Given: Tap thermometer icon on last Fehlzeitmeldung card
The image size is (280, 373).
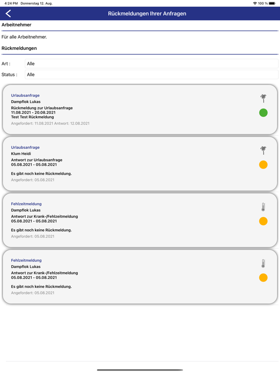Looking at the screenshot, I should (x=263, y=264).
